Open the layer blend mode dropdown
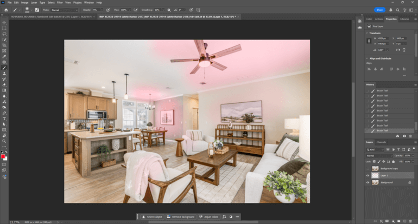 coord(379,155)
